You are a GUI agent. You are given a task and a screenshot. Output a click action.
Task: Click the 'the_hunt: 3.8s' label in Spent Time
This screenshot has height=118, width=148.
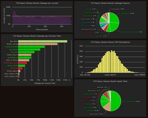tap(102, 87)
